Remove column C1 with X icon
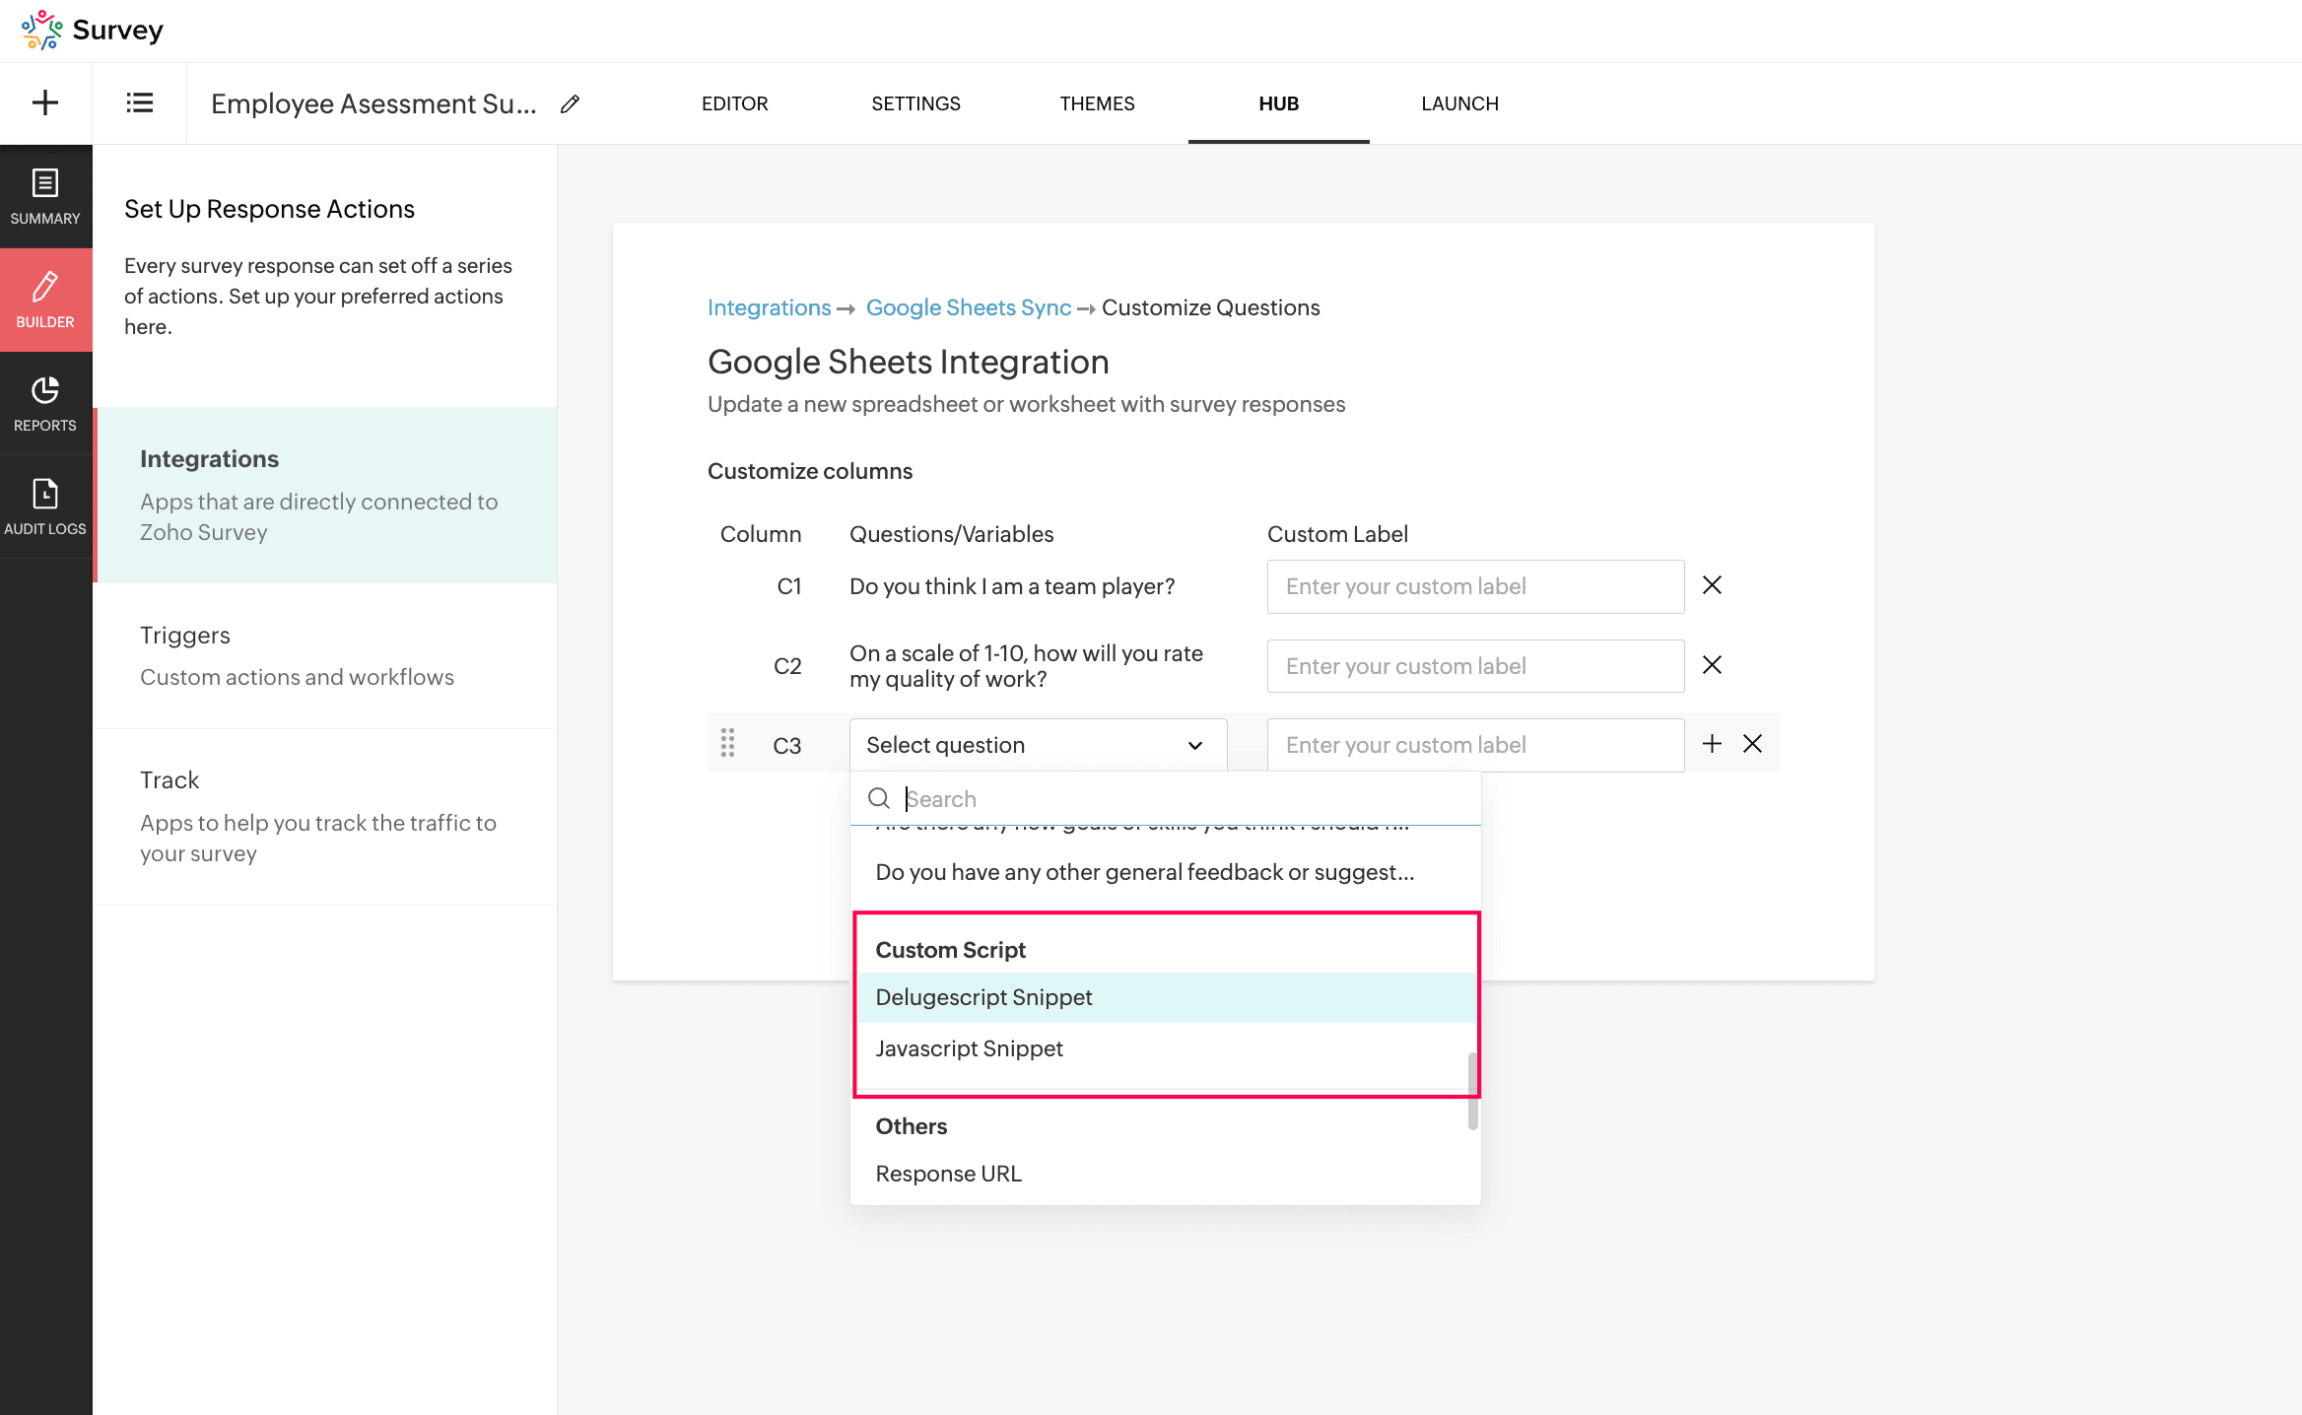The width and height of the screenshot is (2302, 1415). (x=1712, y=585)
